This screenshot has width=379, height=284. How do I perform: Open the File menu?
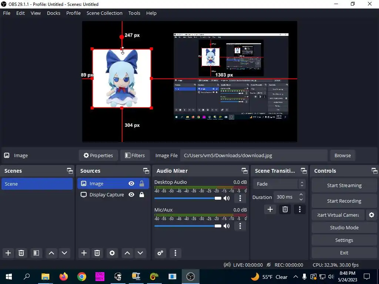coord(7,13)
